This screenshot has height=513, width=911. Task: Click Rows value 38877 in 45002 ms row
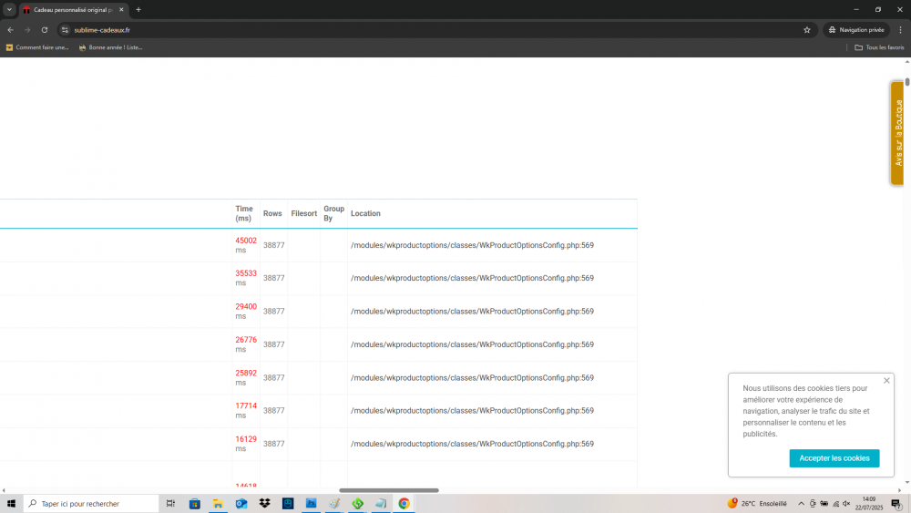273,245
